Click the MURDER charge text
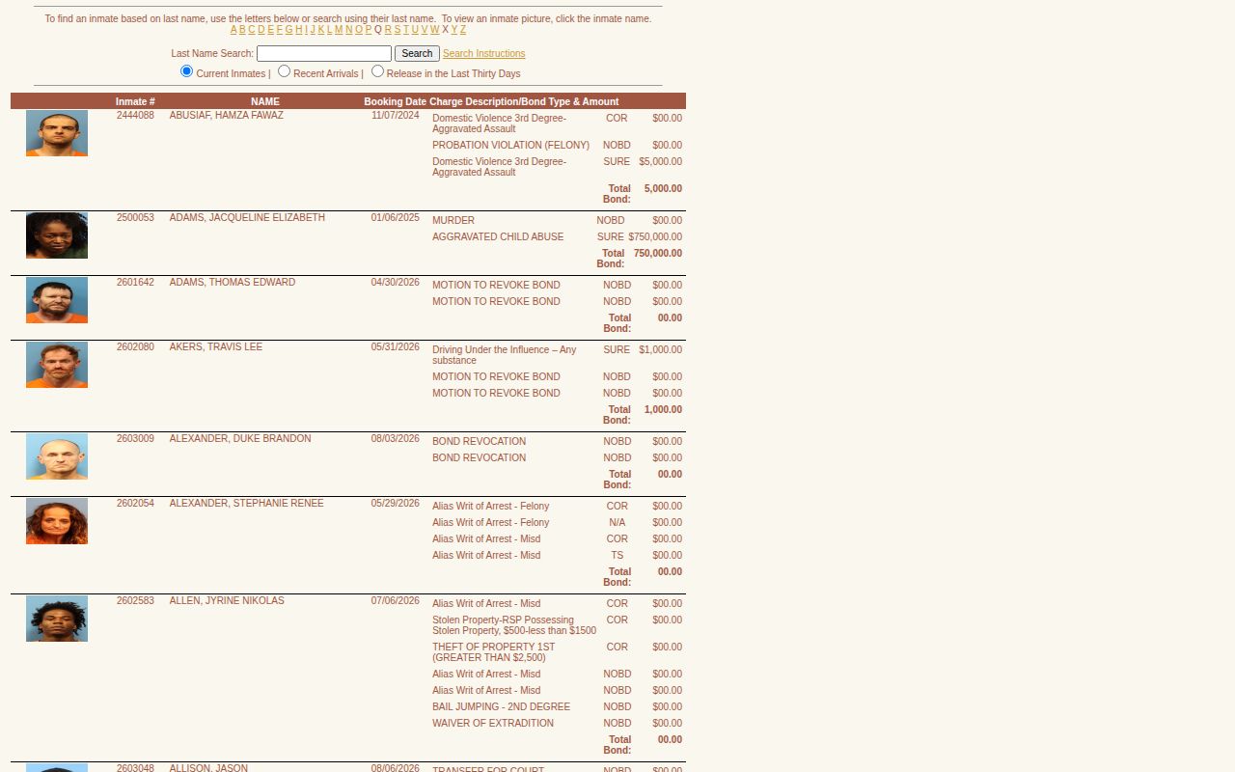Screen dimensions: 1235x772 pos(453,221)
